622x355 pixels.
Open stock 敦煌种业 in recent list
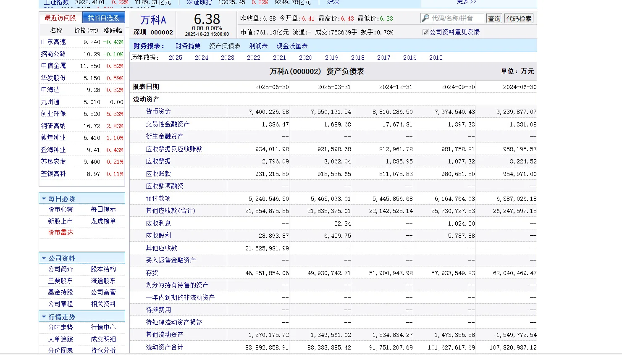pyautogui.click(x=53, y=138)
